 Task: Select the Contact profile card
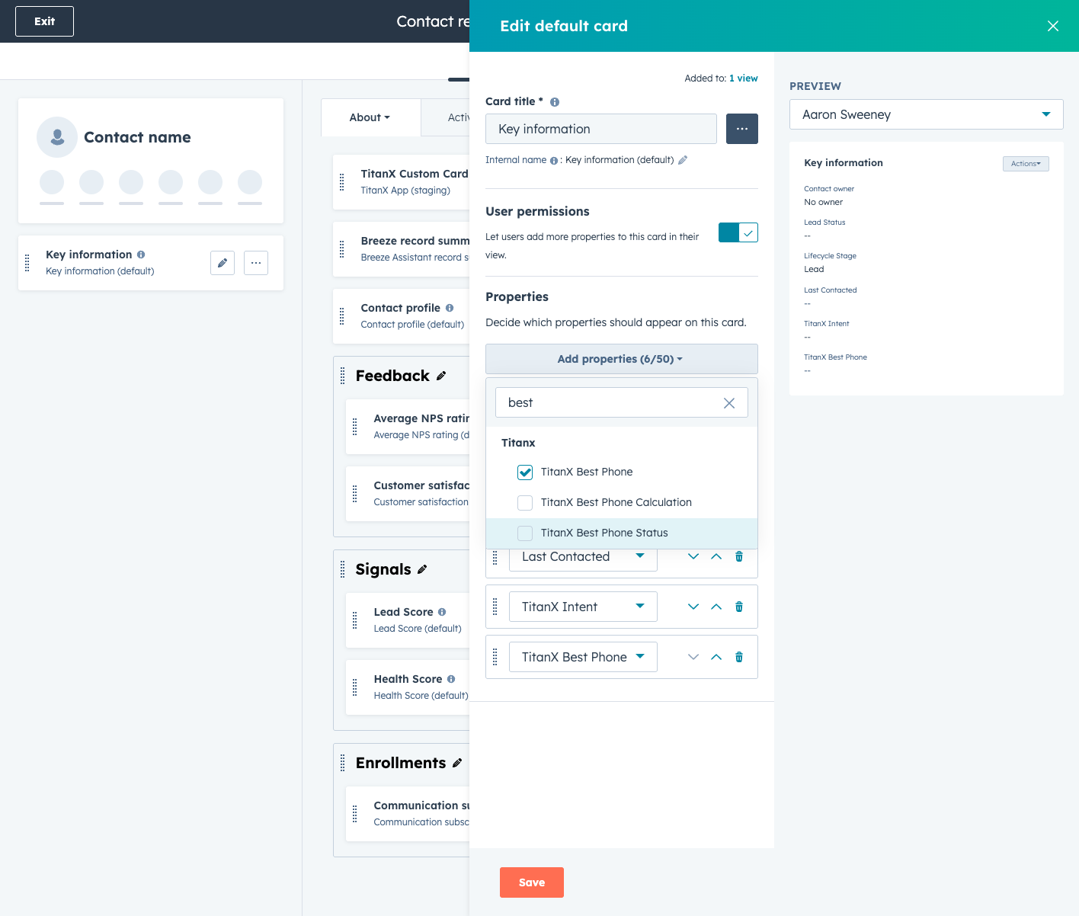click(402, 316)
